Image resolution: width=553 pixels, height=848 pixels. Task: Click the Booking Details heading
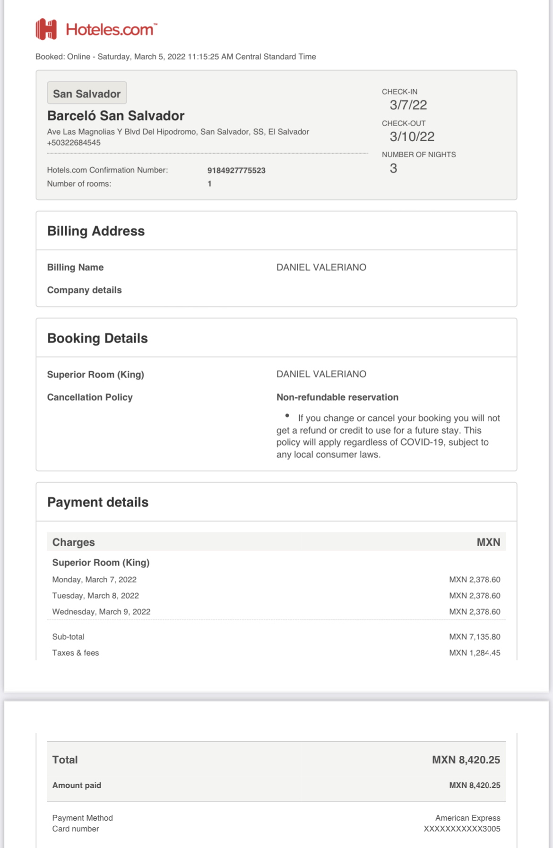97,338
